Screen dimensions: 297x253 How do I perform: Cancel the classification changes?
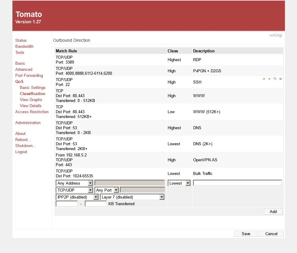click(271, 234)
